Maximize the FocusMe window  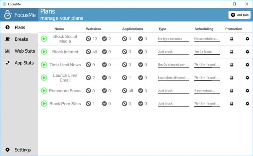235,4
